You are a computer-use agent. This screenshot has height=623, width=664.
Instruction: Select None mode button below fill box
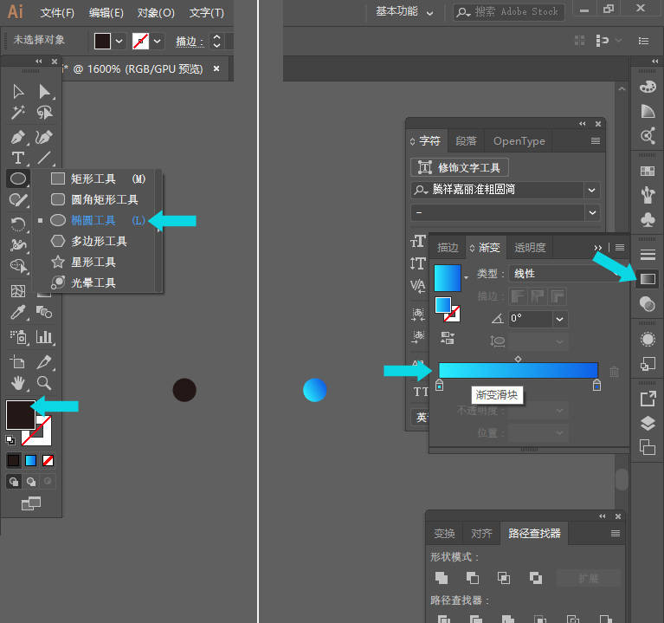pyautogui.click(x=48, y=461)
